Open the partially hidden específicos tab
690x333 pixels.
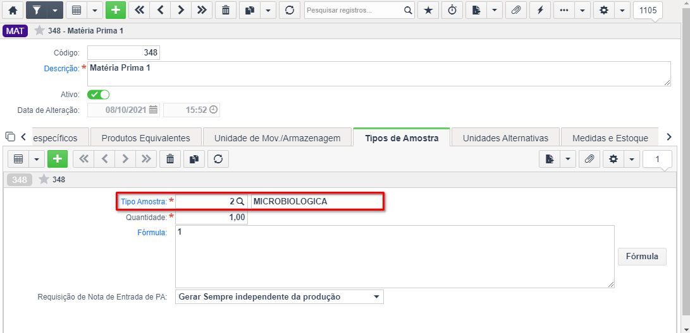tap(60, 137)
